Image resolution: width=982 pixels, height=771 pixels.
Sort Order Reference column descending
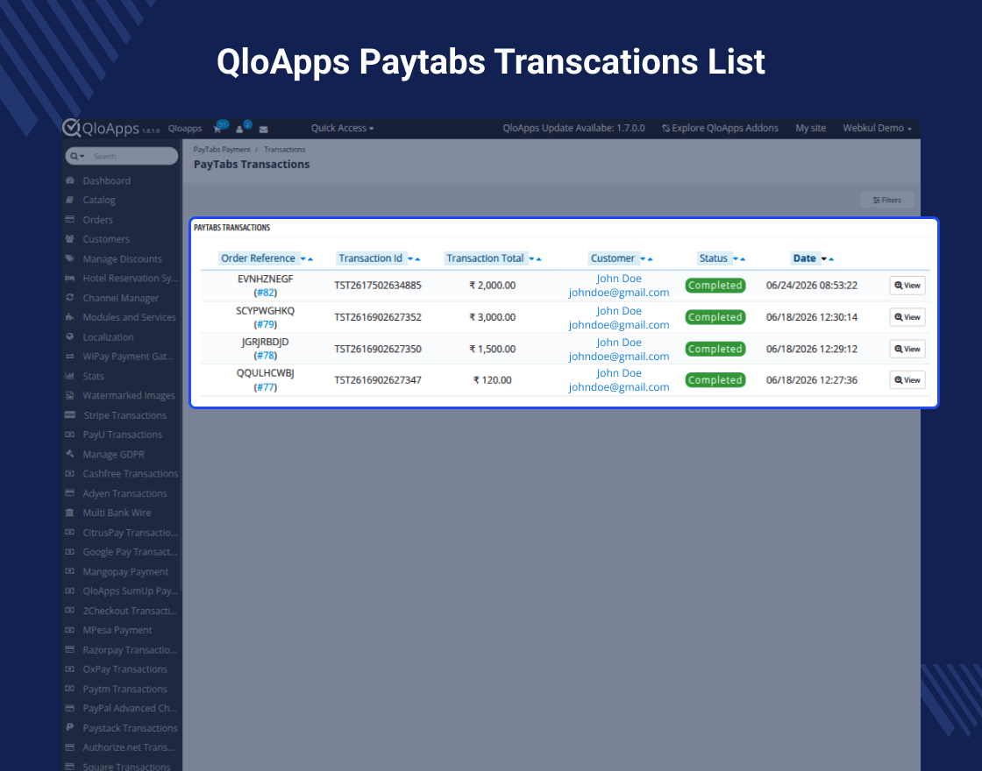(303, 259)
